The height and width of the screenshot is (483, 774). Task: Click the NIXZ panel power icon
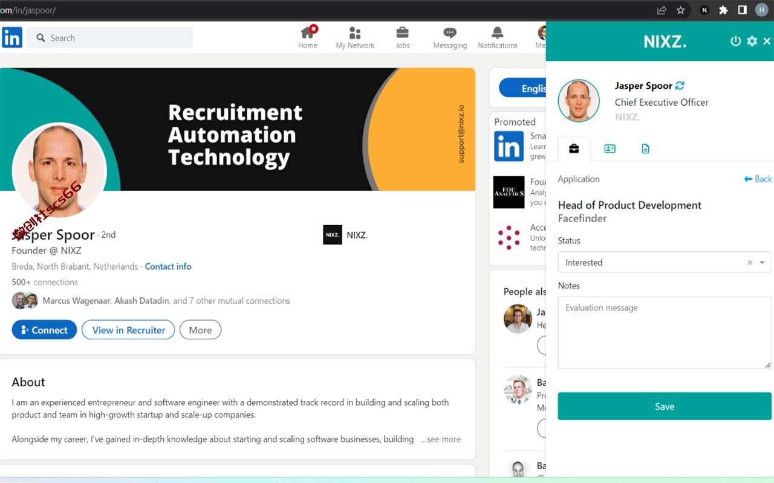coord(735,41)
